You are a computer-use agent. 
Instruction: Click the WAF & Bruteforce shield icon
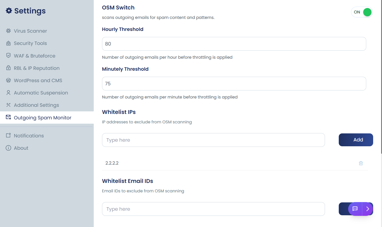point(8,56)
